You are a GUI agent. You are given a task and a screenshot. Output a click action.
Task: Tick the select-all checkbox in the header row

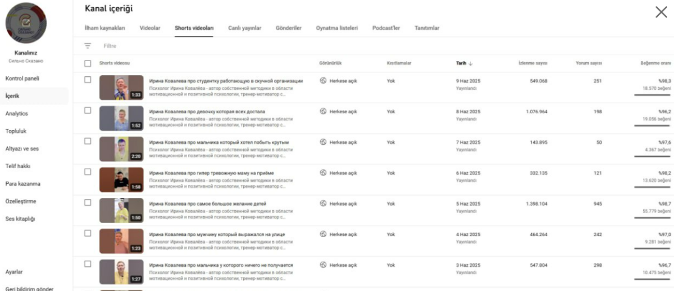click(x=88, y=63)
